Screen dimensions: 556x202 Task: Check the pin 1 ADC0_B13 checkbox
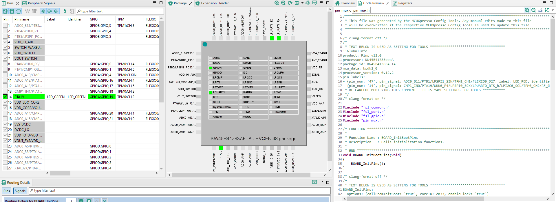[5, 26]
